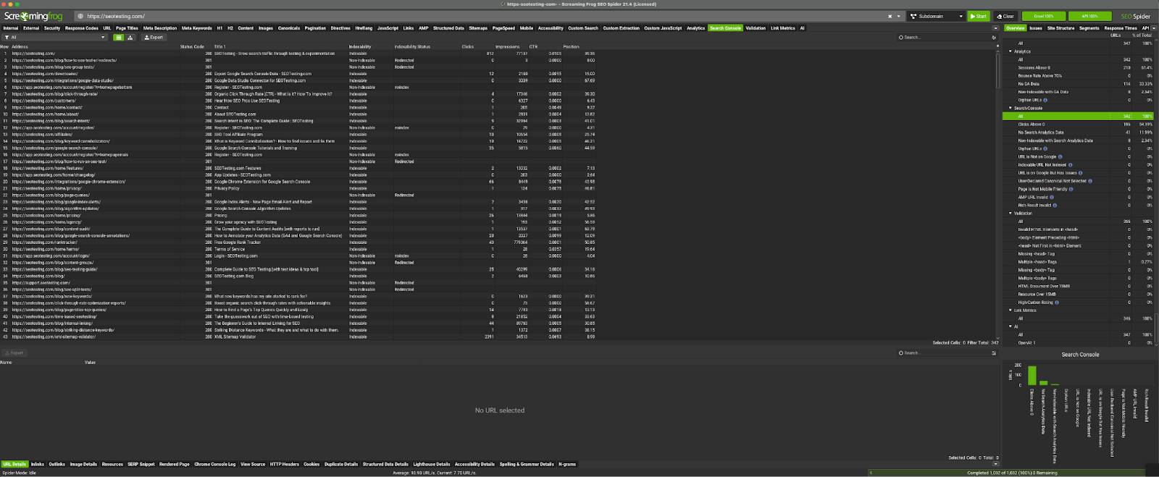Show more right-panel tabs via dropdown arrow

point(1155,28)
